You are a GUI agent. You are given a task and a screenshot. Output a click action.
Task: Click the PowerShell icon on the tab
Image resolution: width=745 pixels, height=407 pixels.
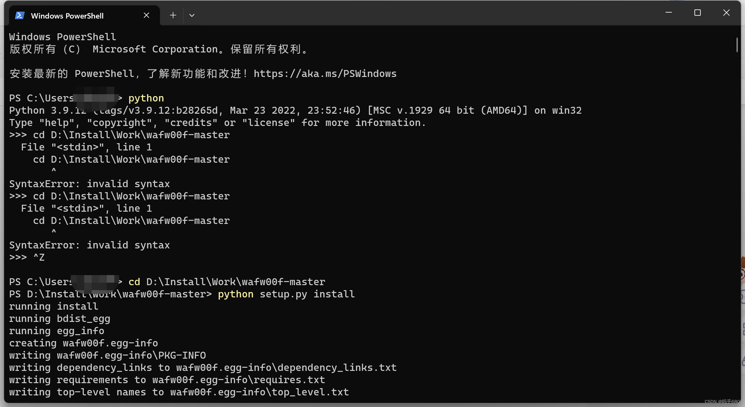pyautogui.click(x=19, y=15)
